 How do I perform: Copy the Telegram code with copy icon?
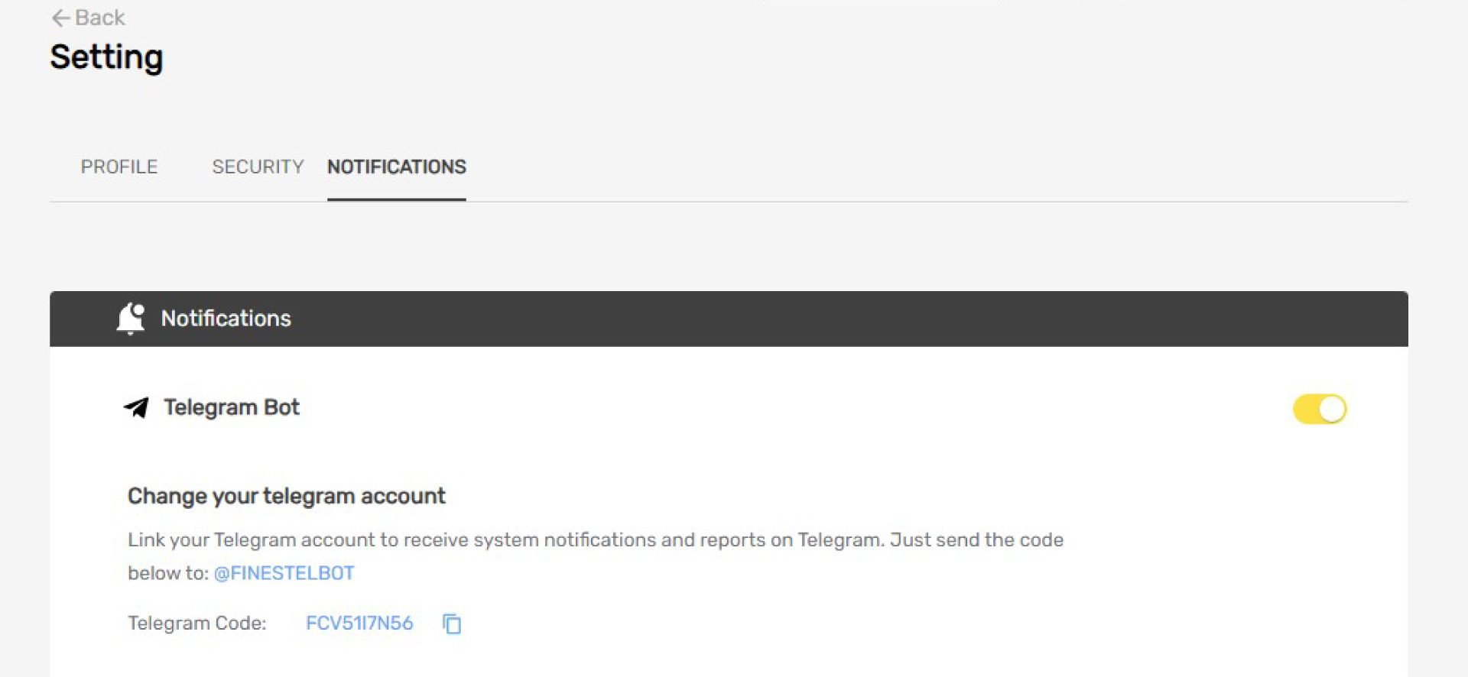click(x=452, y=624)
